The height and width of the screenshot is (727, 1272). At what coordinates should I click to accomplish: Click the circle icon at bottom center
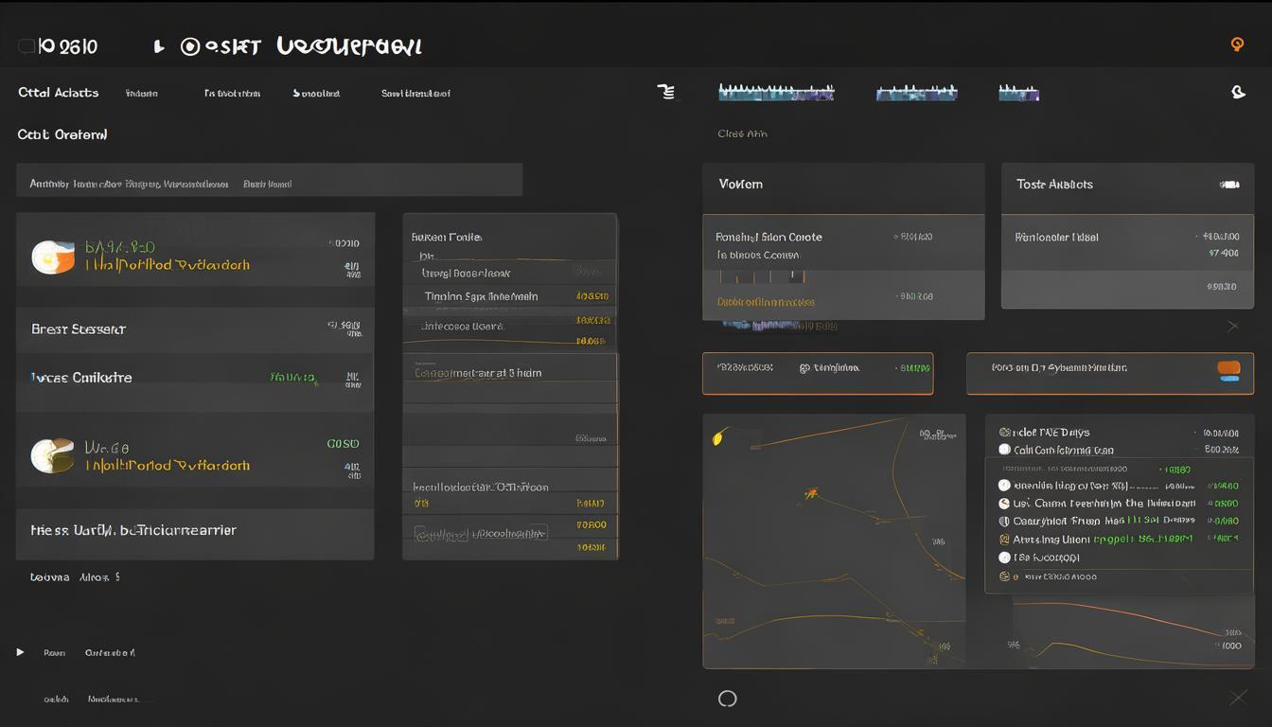[x=727, y=699]
